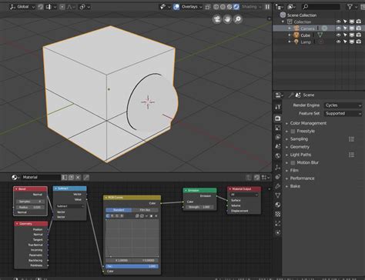Toggle Cube visibility eye in outliner
Screen dimensions: 365x280
point(338,35)
